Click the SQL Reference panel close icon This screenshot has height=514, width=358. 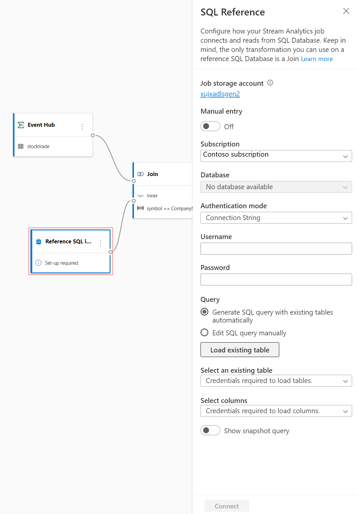pyautogui.click(x=346, y=11)
